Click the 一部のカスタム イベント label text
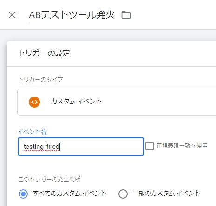Viewport: 216px width, 206px height. click(167, 193)
